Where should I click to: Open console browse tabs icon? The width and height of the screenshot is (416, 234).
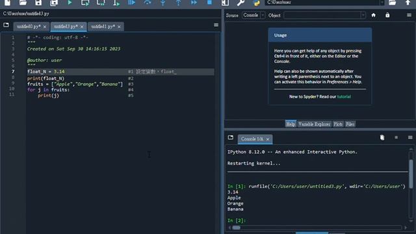[x=231, y=137]
